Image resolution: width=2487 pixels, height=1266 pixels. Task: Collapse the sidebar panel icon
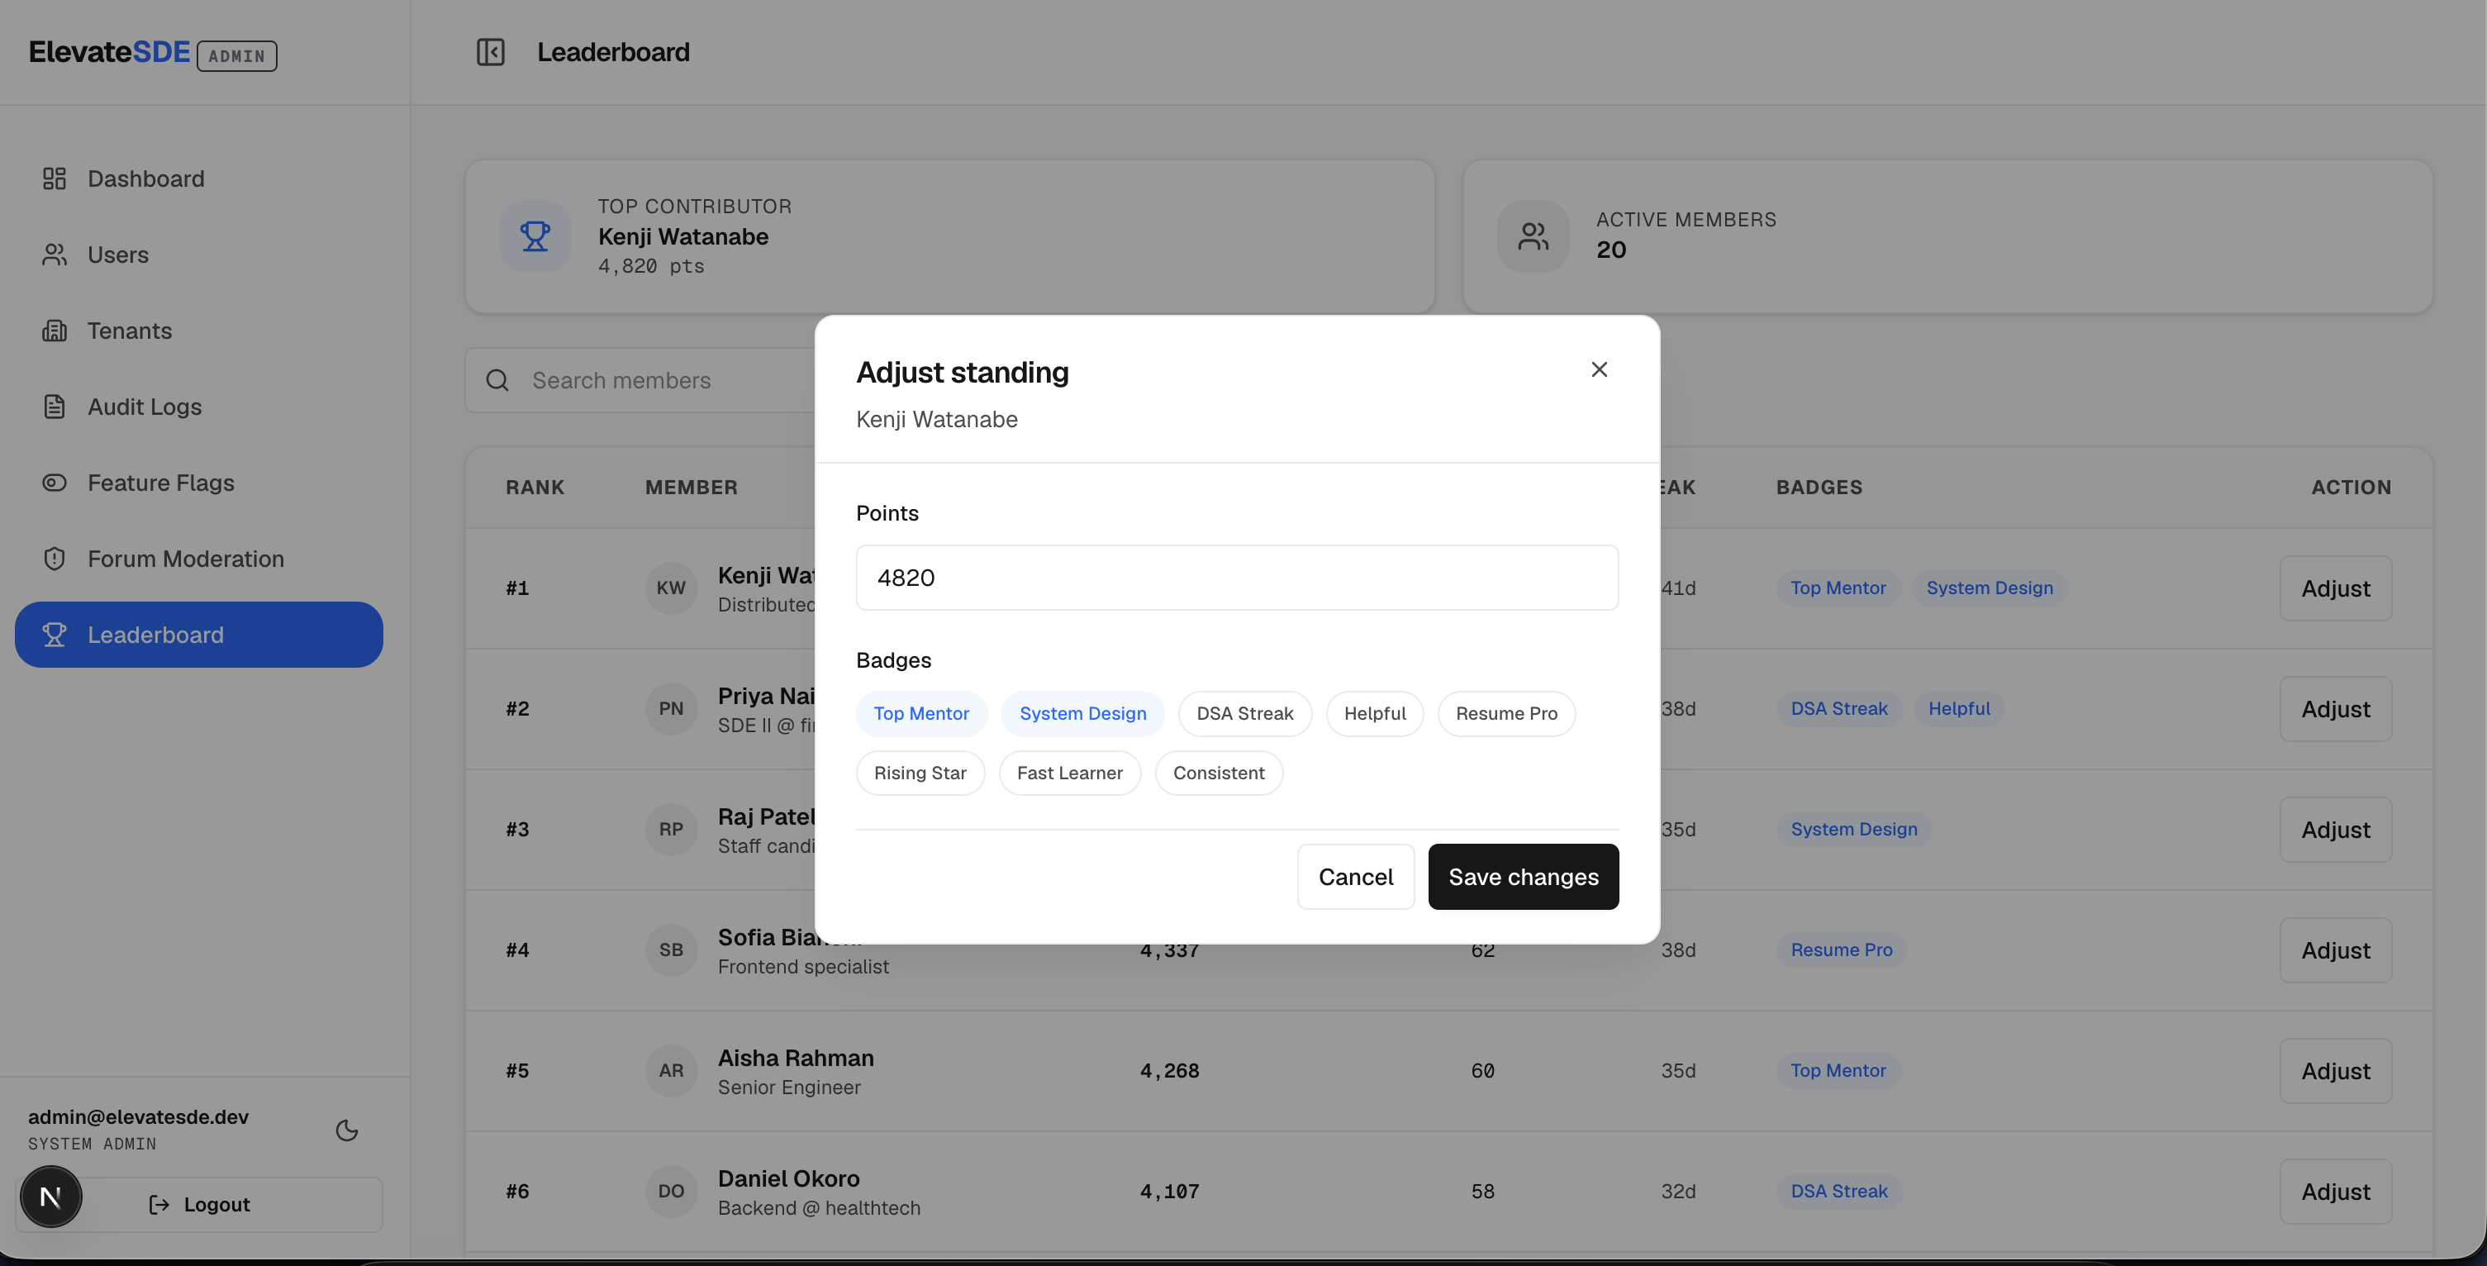point(491,52)
